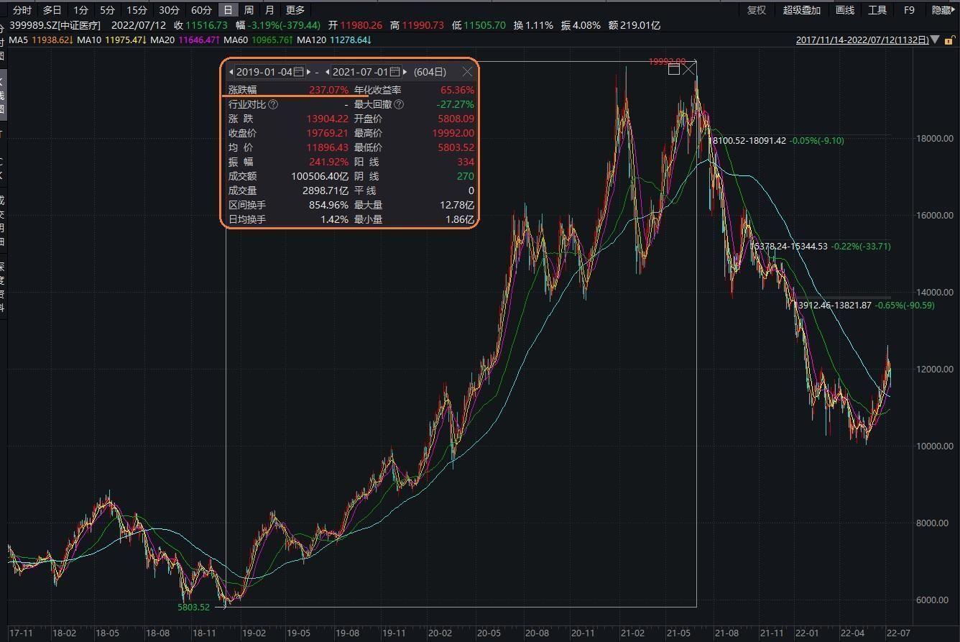
Task: Open the 更多 period options
Action: coord(295,10)
